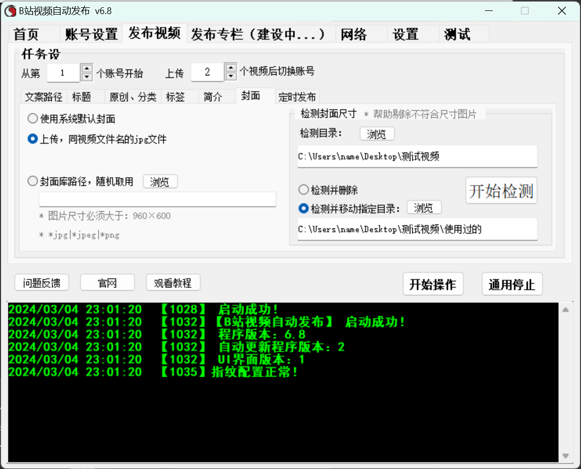Click the 开始检测 button
The image size is (581, 469).
(x=501, y=190)
